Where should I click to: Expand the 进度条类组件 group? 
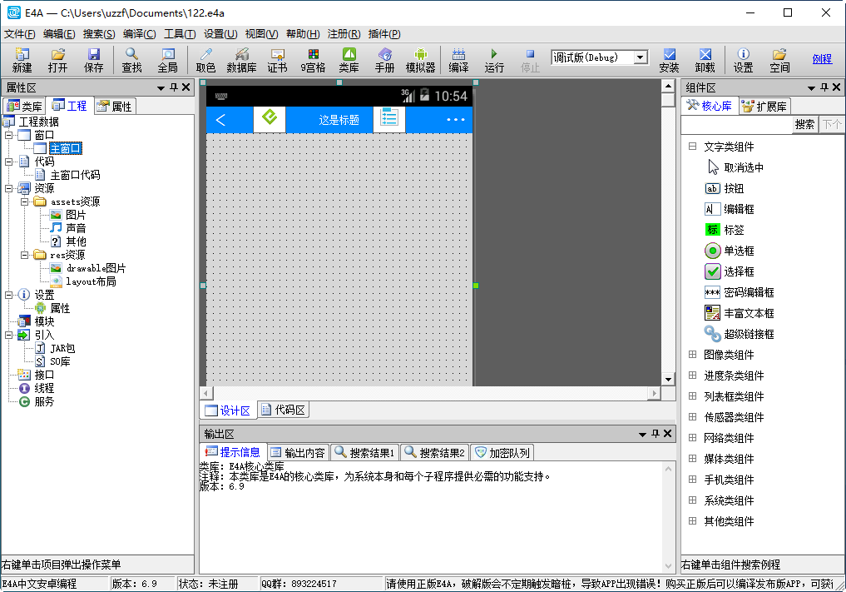pyautogui.click(x=692, y=376)
